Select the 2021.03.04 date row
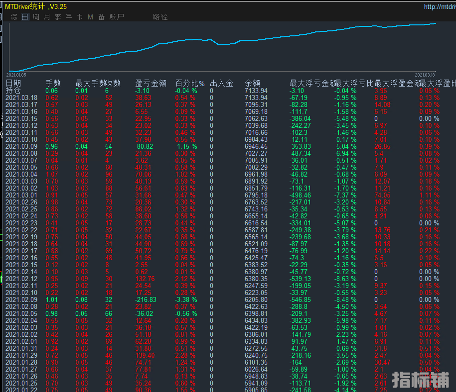Viewport: 456px width, 392px height. point(21,175)
